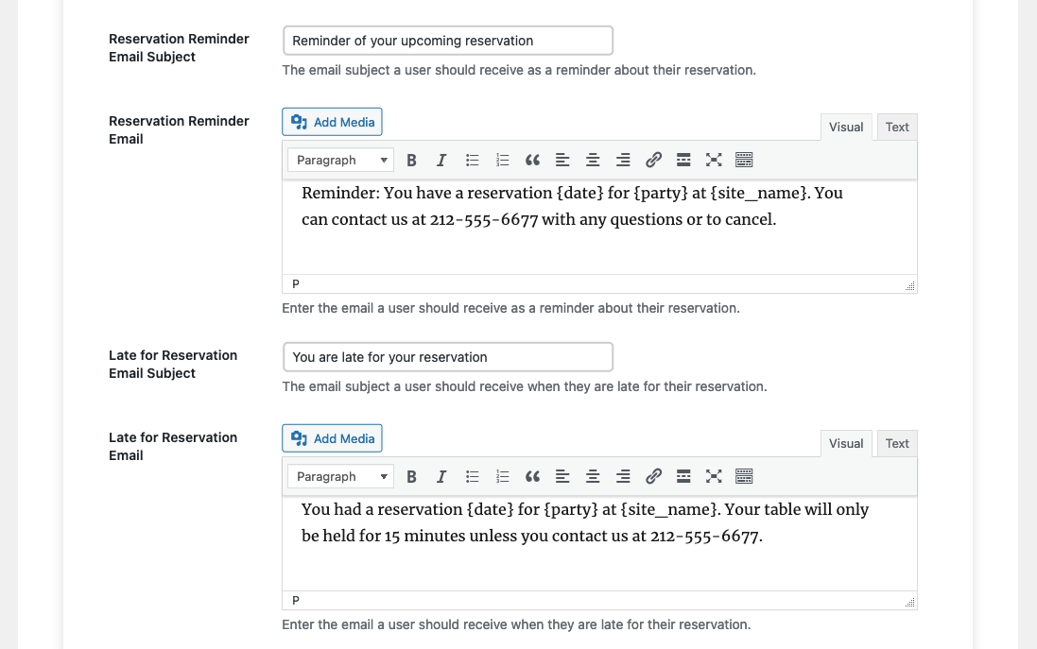Enter fullscreen mode for Reservation Reminder editor
Screen dimensions: 1037x649
pyautogui.click(x=714, y=159)
